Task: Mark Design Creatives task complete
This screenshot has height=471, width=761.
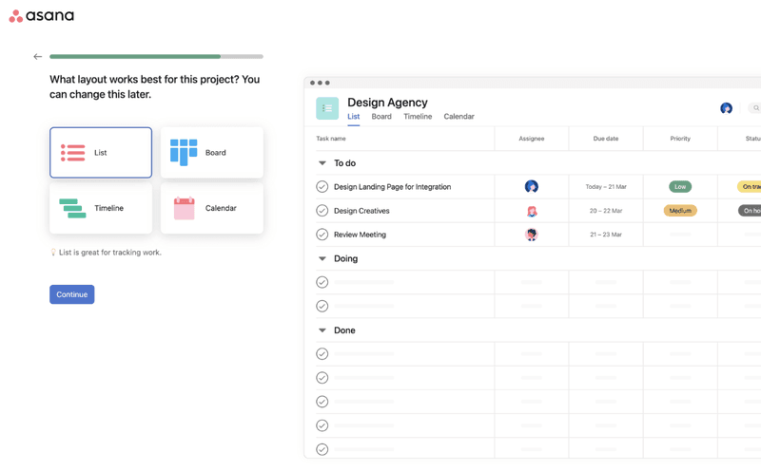Action: (x=322, y=211)
